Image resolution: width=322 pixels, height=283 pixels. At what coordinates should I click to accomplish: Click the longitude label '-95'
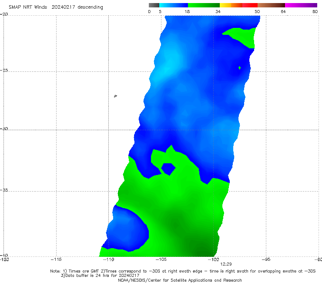click(266, 259)
